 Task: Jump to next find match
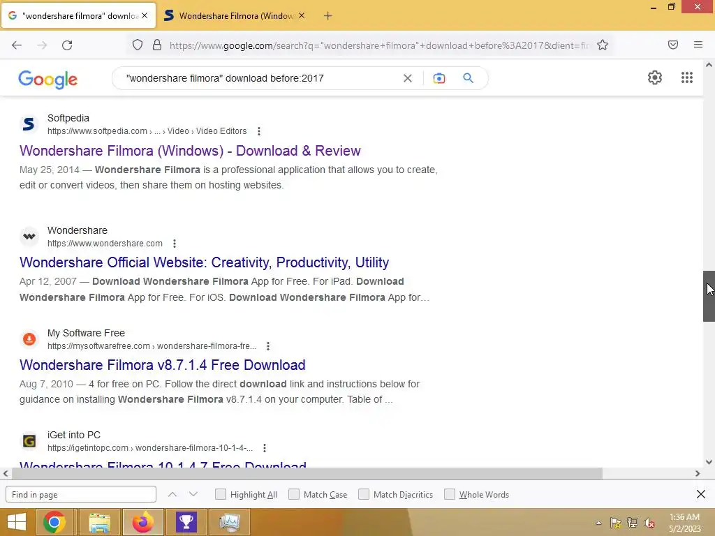click(x=193, y=494)
